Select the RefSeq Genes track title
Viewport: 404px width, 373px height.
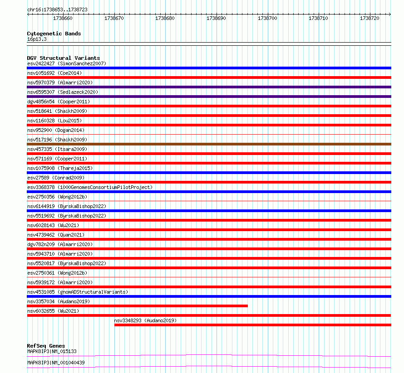coord(46,346)
